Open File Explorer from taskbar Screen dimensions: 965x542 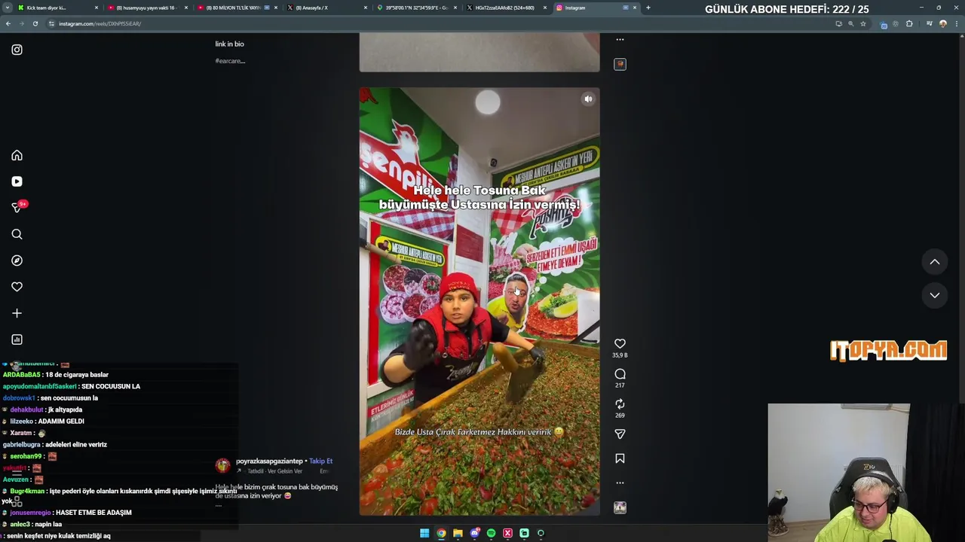pyautogui.click(x=458, y=533)
